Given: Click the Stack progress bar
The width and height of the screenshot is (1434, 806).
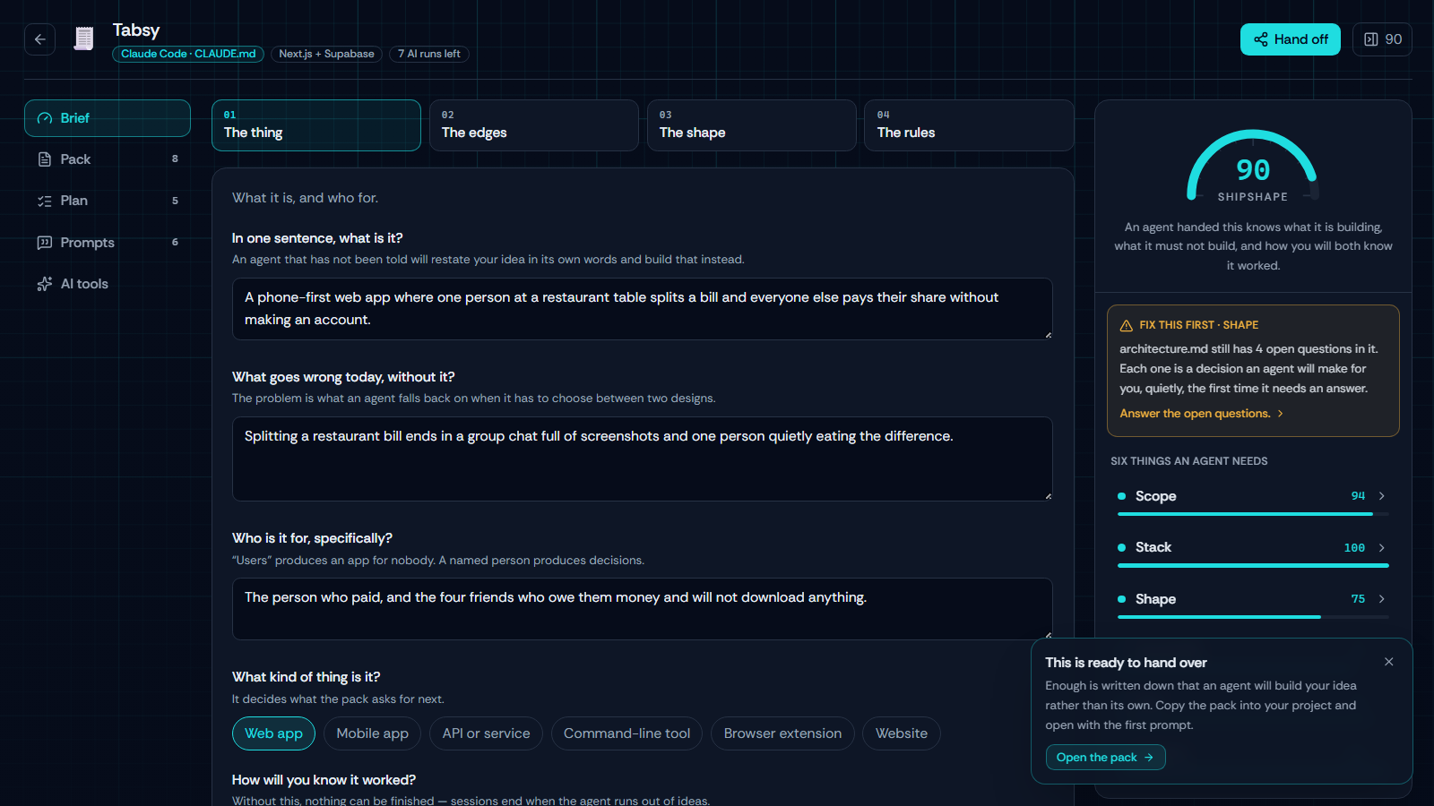Looking at the screenshot, I should click(x=1253, y=565).
